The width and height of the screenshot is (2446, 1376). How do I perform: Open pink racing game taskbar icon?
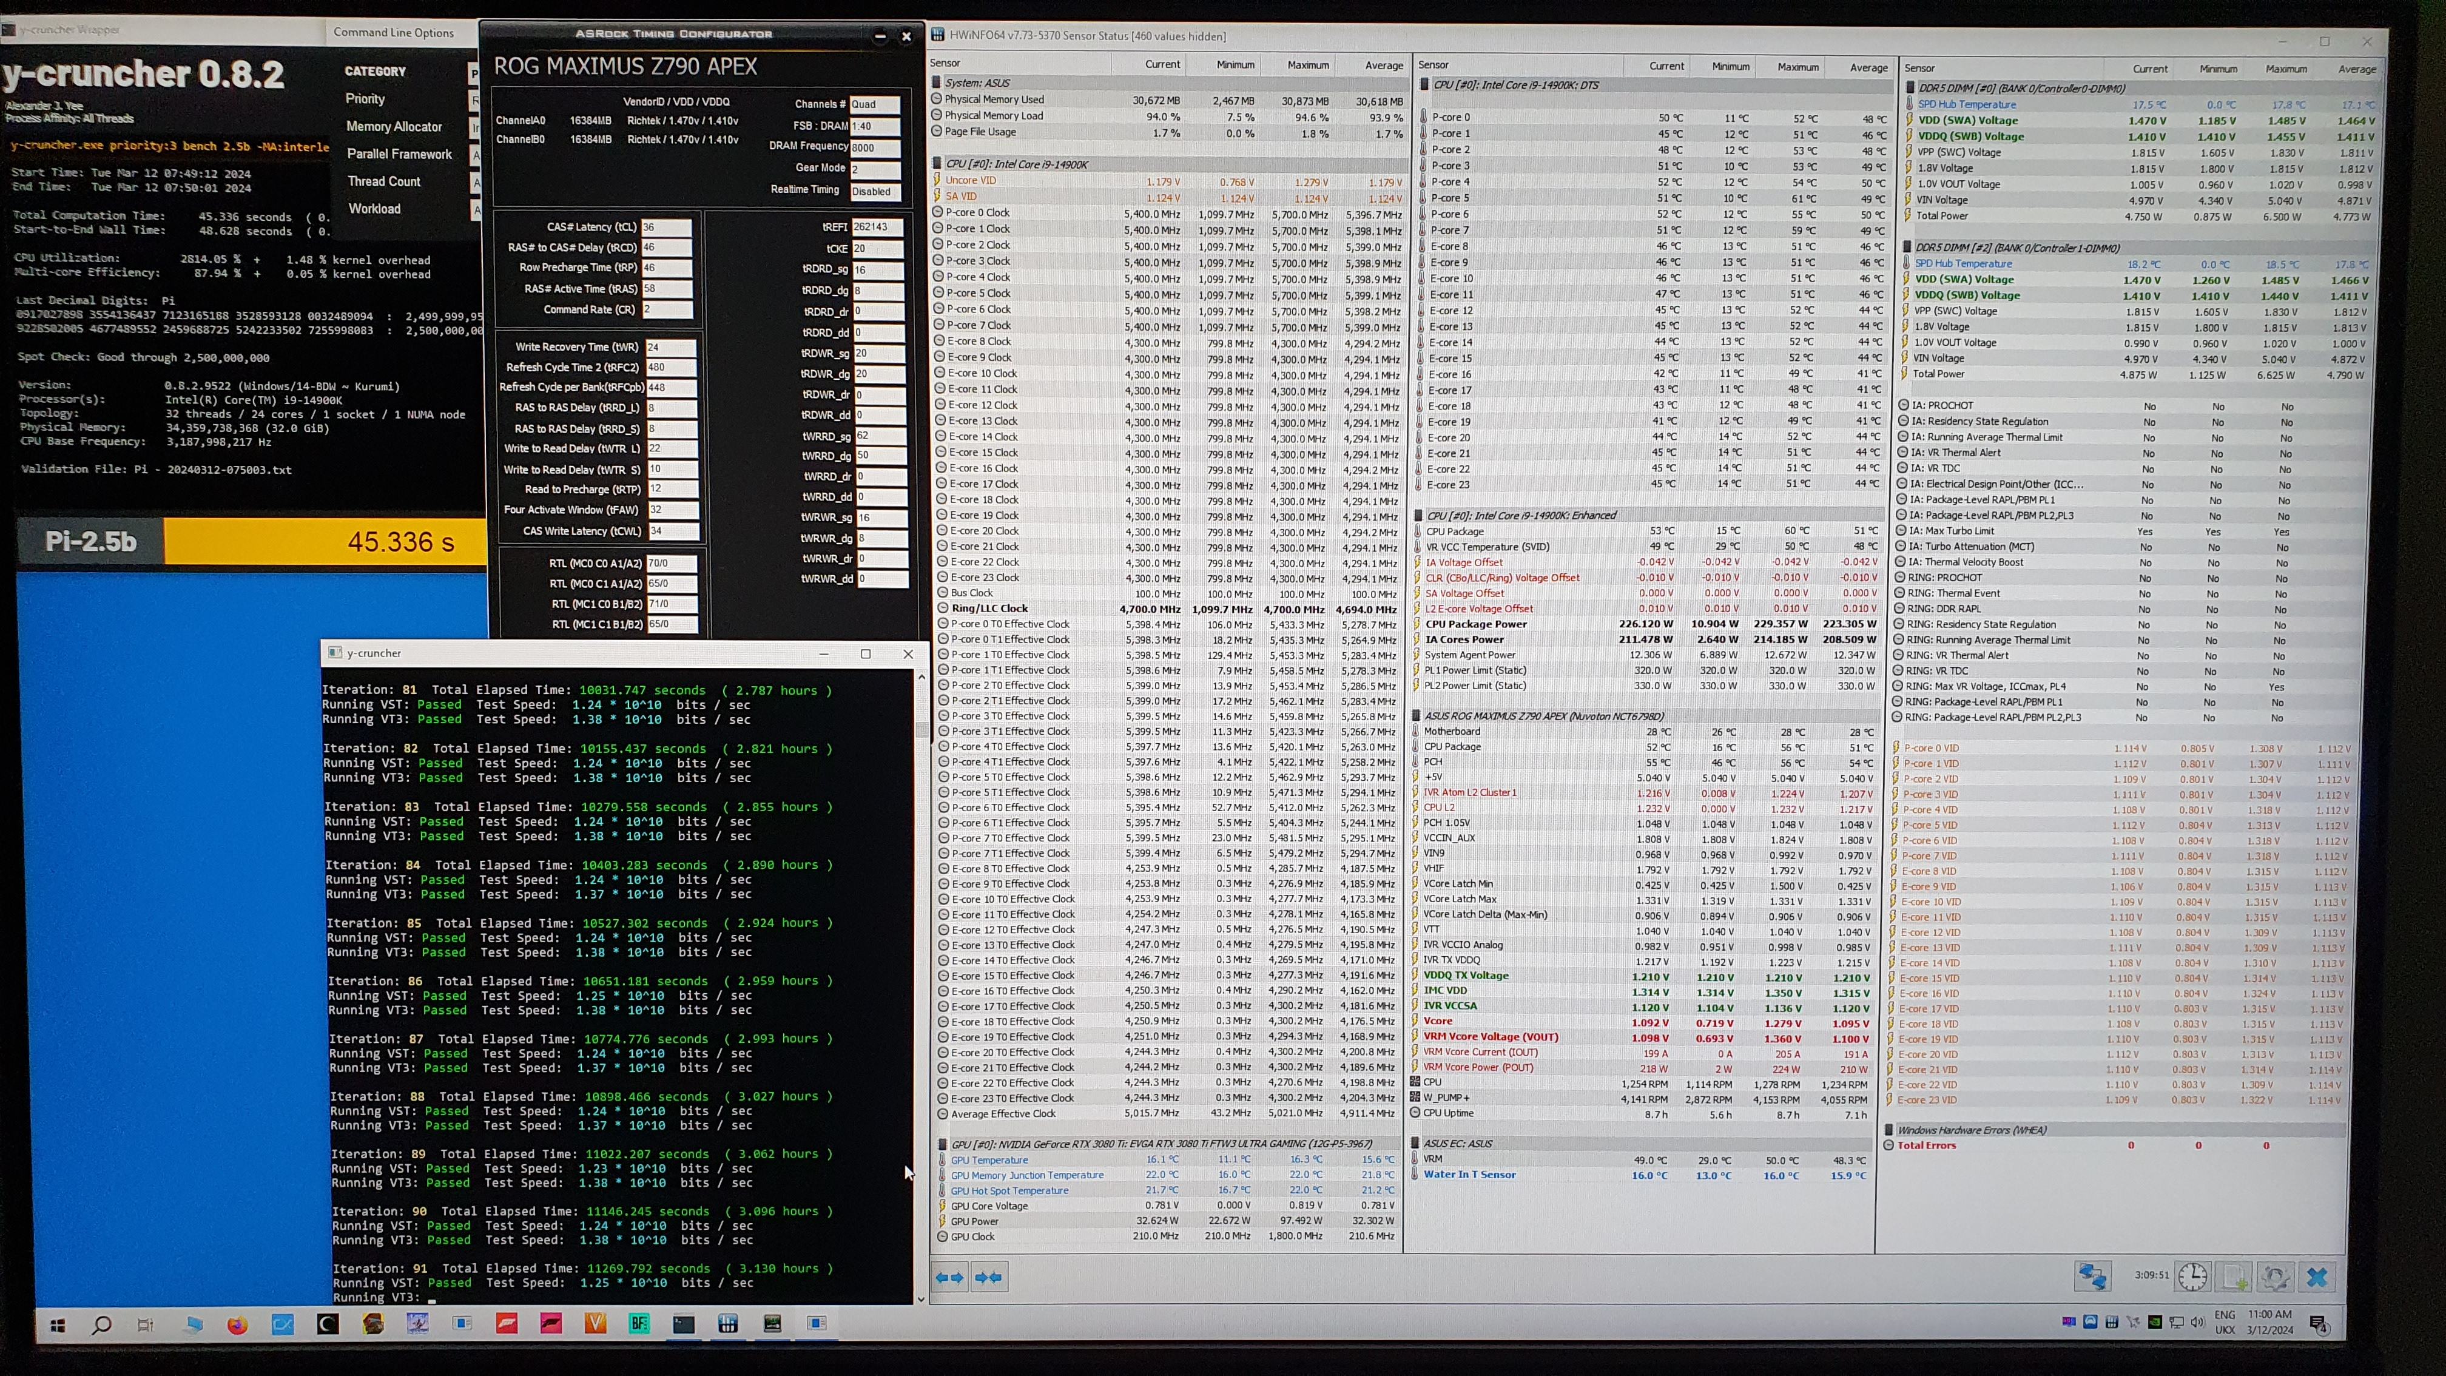551,1323
